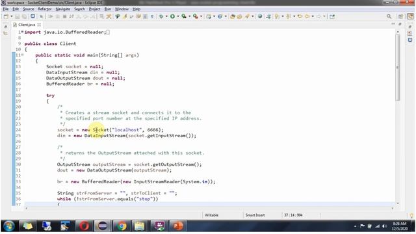The height and width of the screenshot is (234, 416).
Task: Select the Client.java editor tab
Action: click(26, 25)
